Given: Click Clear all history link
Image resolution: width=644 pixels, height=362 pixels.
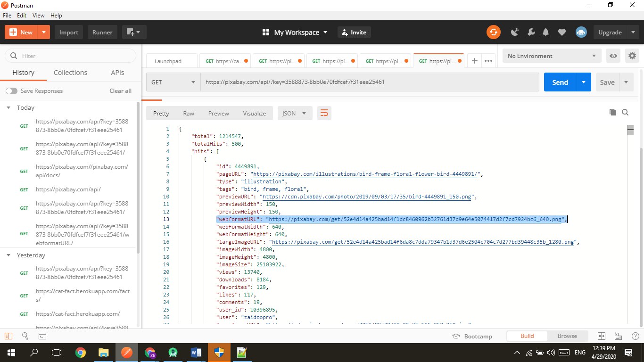Looking at the screenshot, I should pyautogui.click(x=121, y=90).
